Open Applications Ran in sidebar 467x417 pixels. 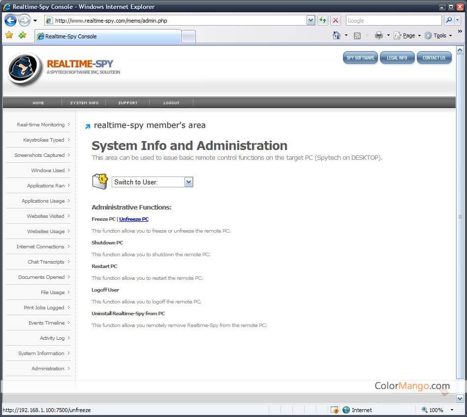46,186
